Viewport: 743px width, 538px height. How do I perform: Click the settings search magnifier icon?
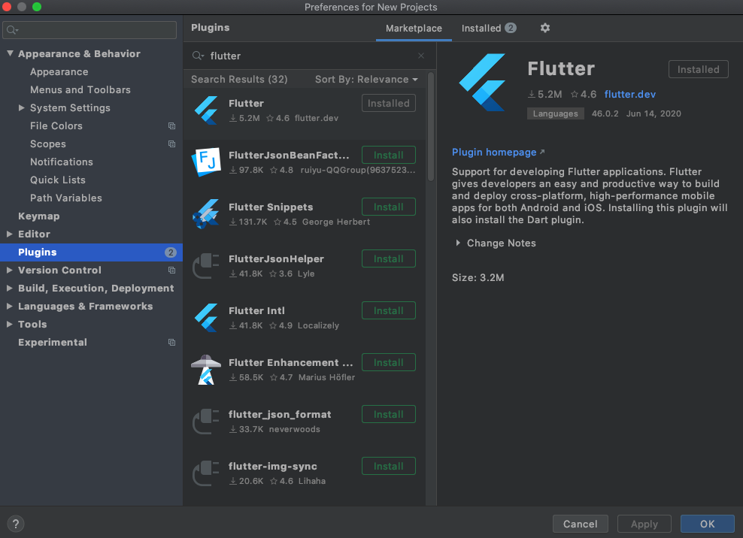(12, 30)
